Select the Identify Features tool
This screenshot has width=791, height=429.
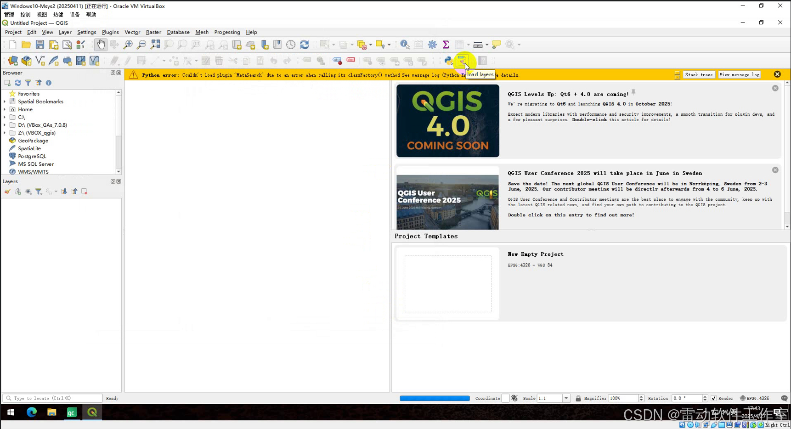coord(405,45)
